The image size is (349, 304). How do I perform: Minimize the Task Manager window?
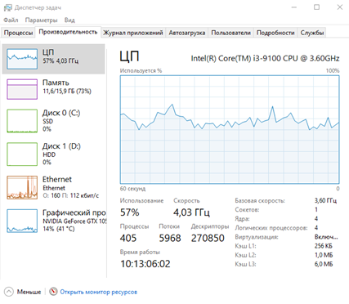coord(294,7)
